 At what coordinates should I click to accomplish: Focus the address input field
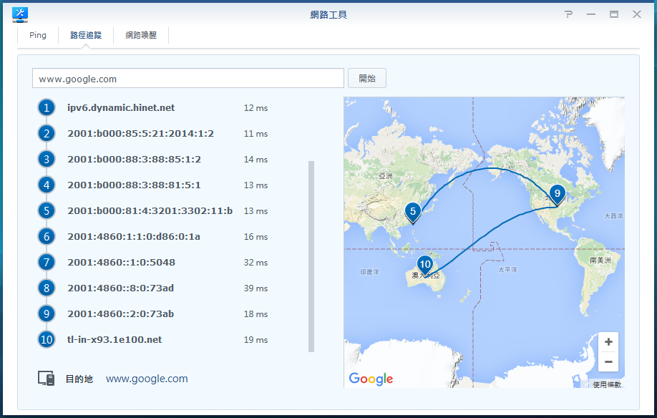pyautogui.click(x=188, y=78)
